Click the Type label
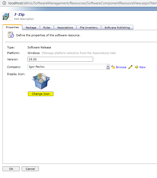The width and height of the screenshot is (157, 178). tap(11, 47)
